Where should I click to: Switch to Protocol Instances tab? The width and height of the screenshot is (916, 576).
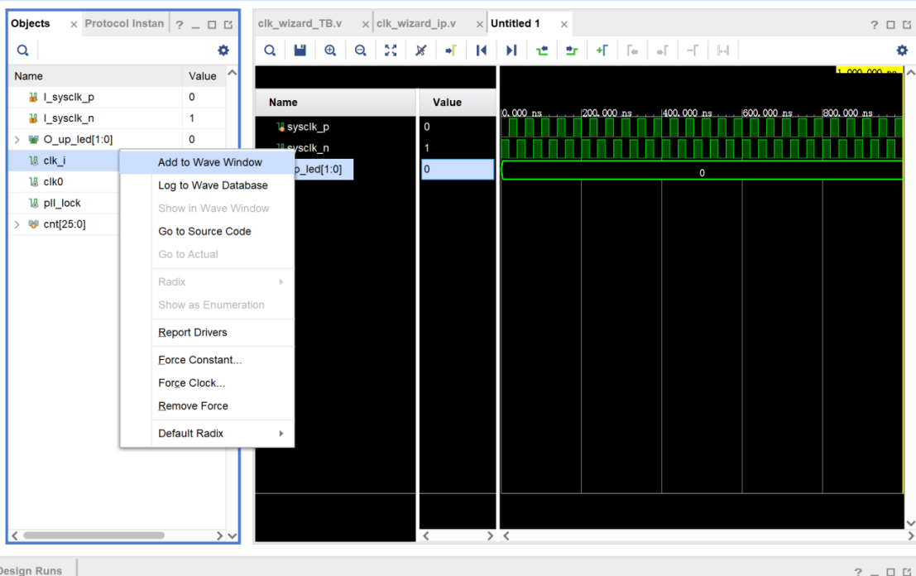pos(124,23)
